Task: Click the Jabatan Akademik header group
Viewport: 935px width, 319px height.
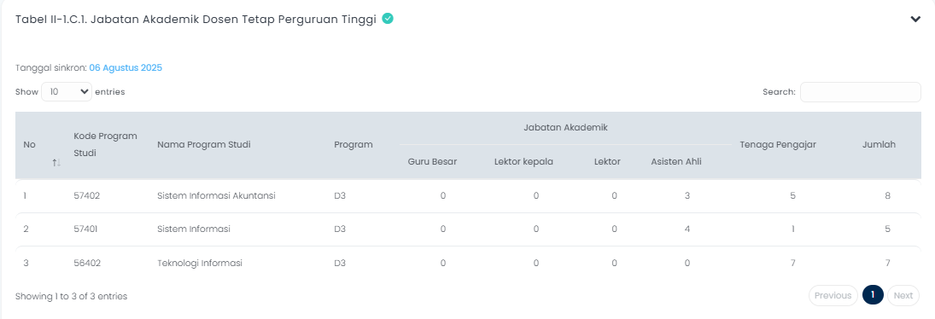Action: [565, 127]
